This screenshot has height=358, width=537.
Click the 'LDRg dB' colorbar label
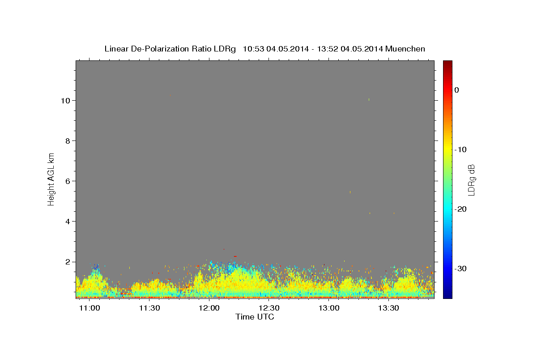471,179
